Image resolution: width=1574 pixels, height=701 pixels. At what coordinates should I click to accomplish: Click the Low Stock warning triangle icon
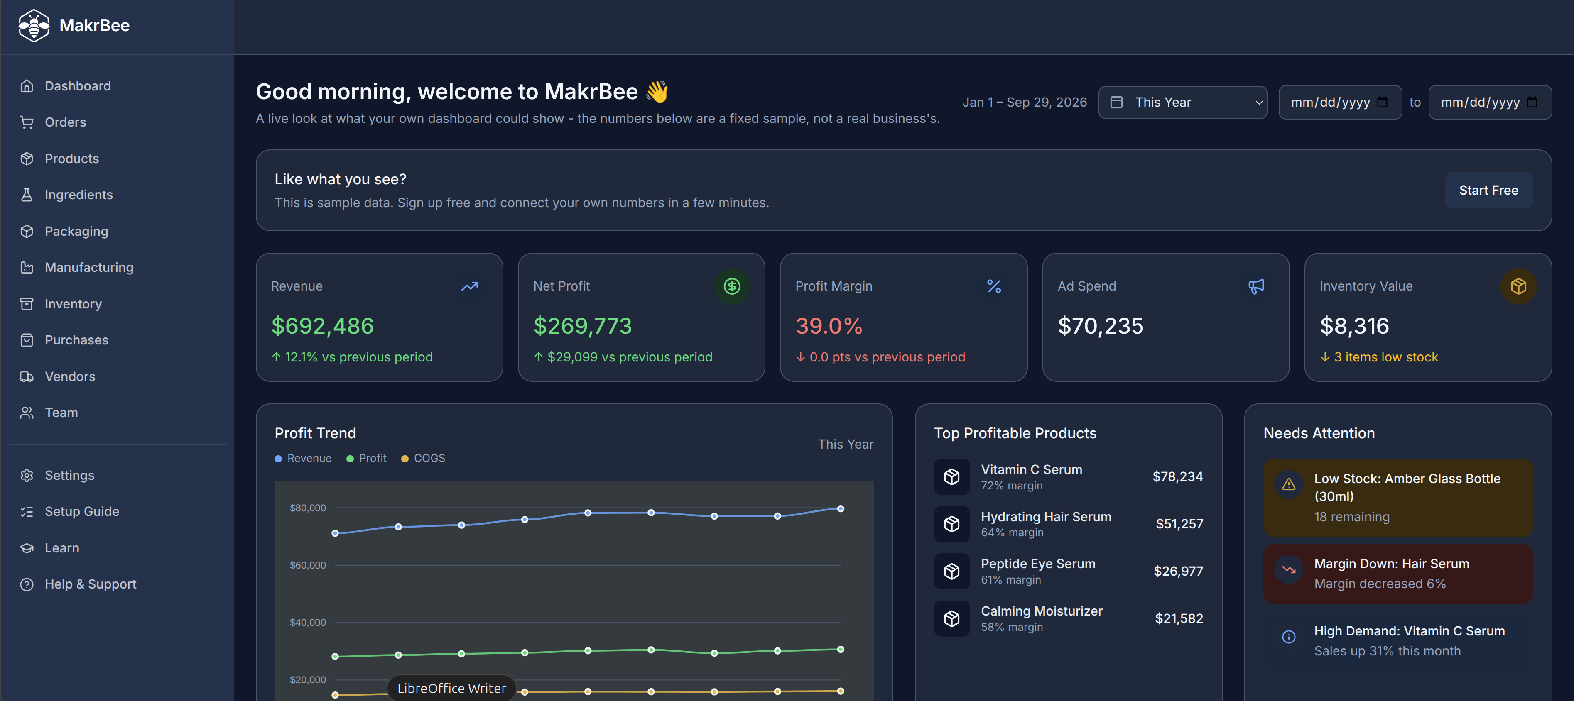(x=1289, y=484)
